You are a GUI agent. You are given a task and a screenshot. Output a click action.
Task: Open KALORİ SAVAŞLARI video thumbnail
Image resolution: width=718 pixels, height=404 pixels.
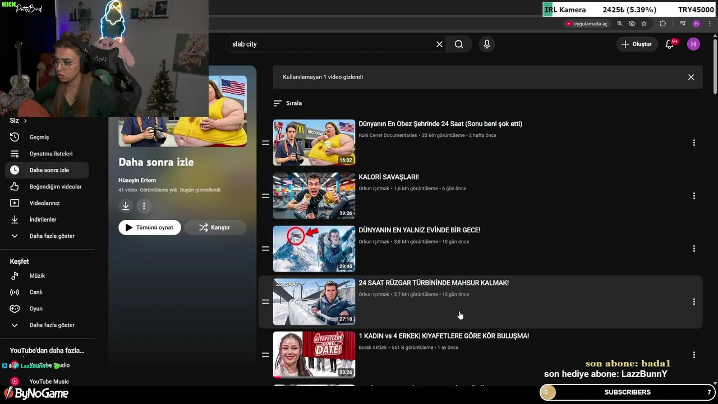[x=314, y=196]
